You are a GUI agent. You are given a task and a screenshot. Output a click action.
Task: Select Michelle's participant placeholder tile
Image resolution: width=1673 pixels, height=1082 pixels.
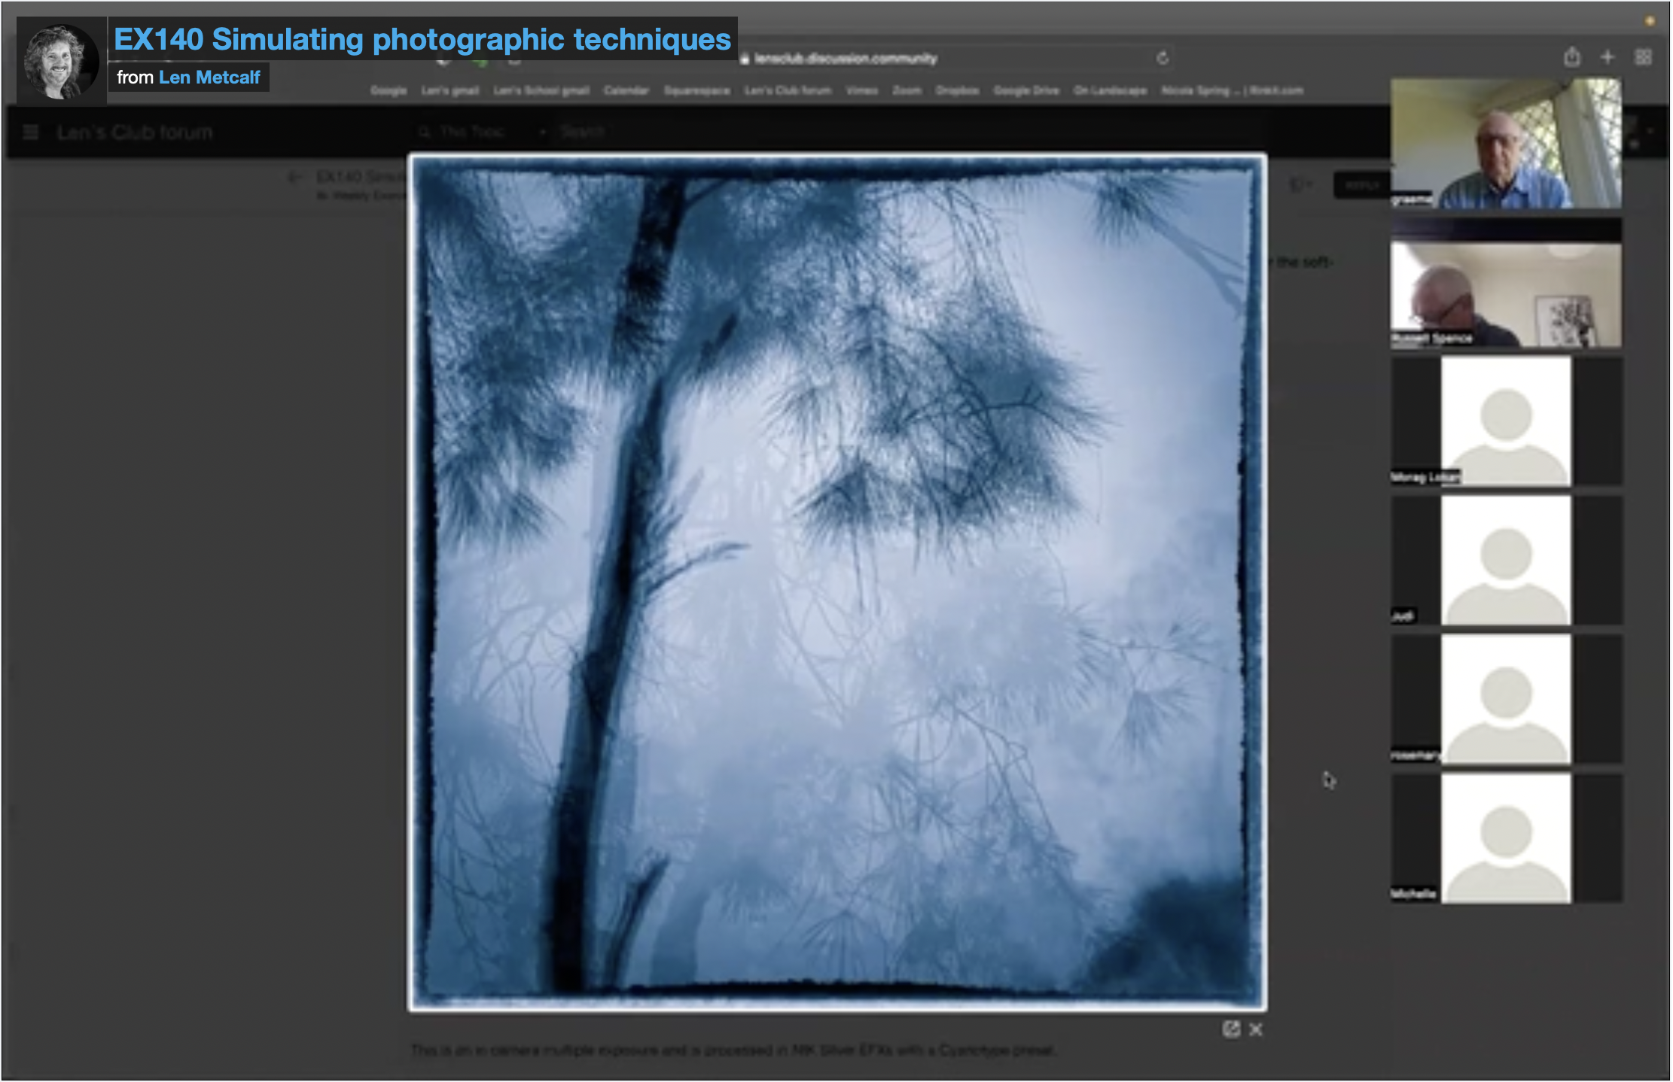point(1506,838)
